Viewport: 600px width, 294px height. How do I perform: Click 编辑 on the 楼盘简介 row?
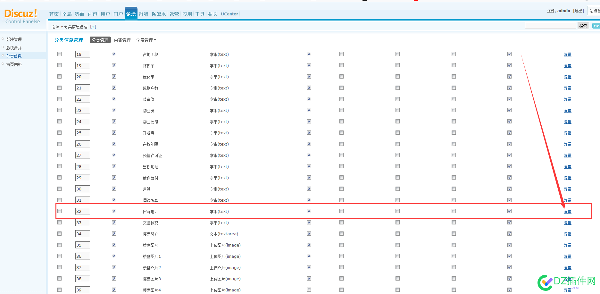[x=567, y=234]
